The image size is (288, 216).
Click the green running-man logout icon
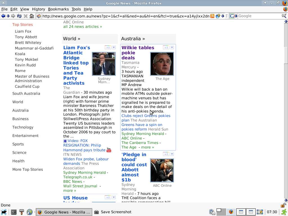tap(284, 212)
